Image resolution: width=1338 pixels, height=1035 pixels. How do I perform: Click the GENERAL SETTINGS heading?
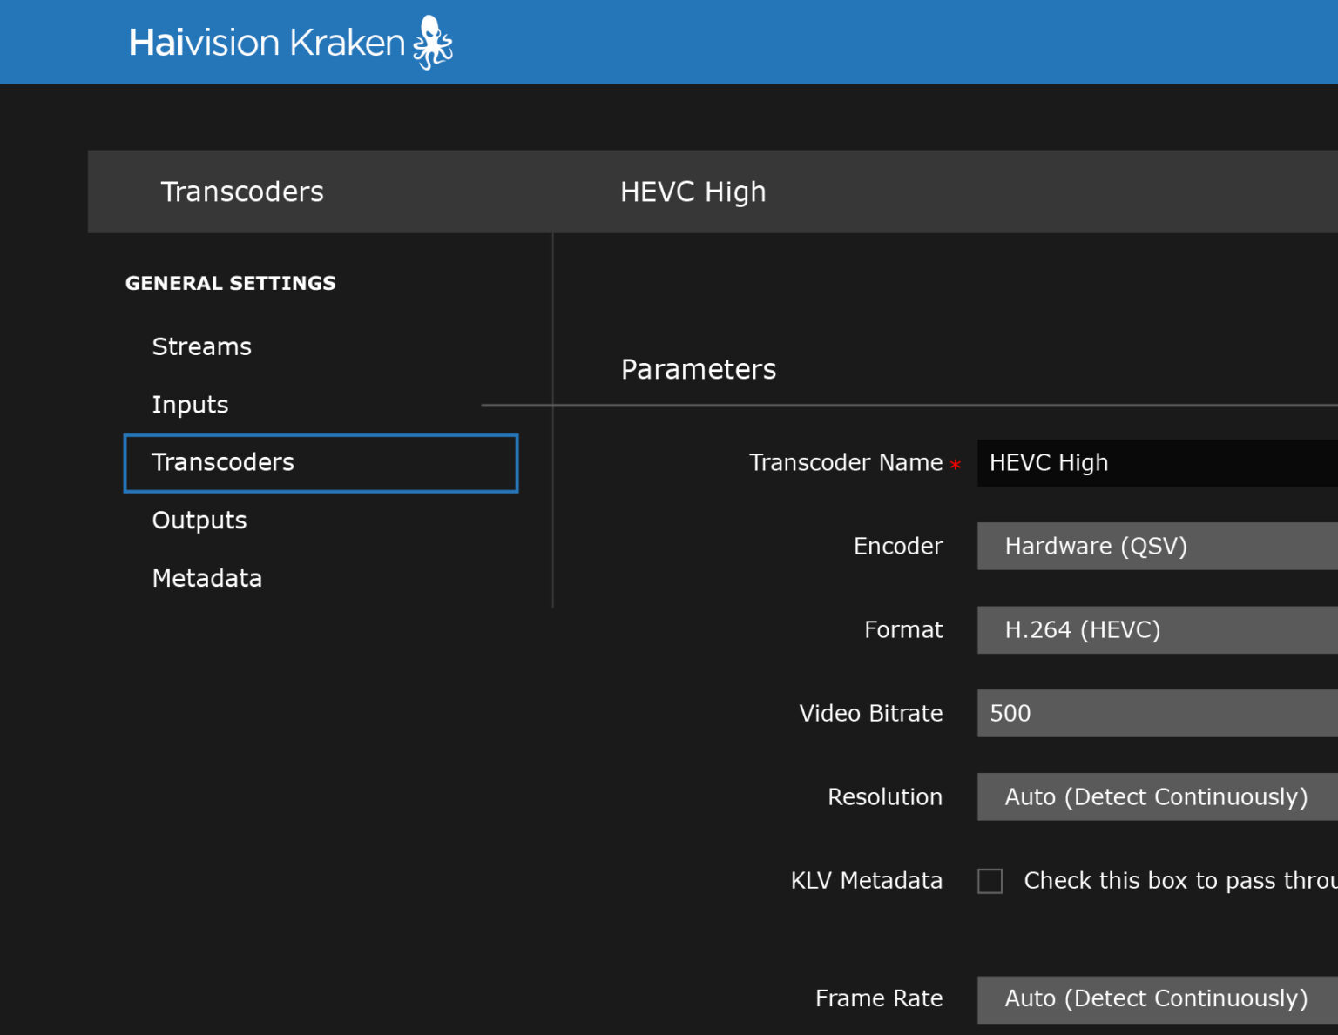230,282
